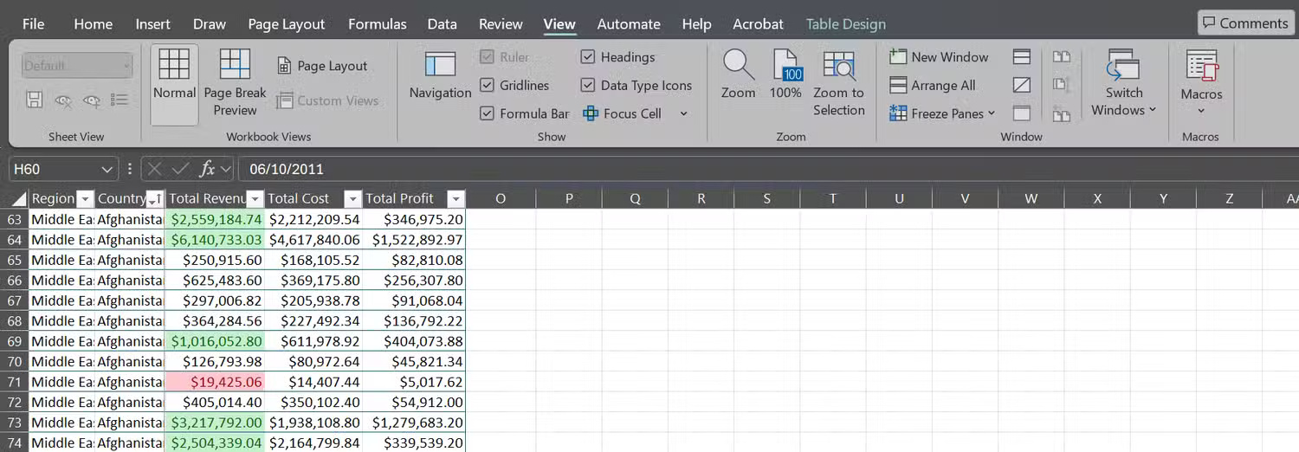Image resolution: width=1299 pixels, height=452 pixels.
Task: Open the Formulas ribbon tab
Action: click(377, 24)
